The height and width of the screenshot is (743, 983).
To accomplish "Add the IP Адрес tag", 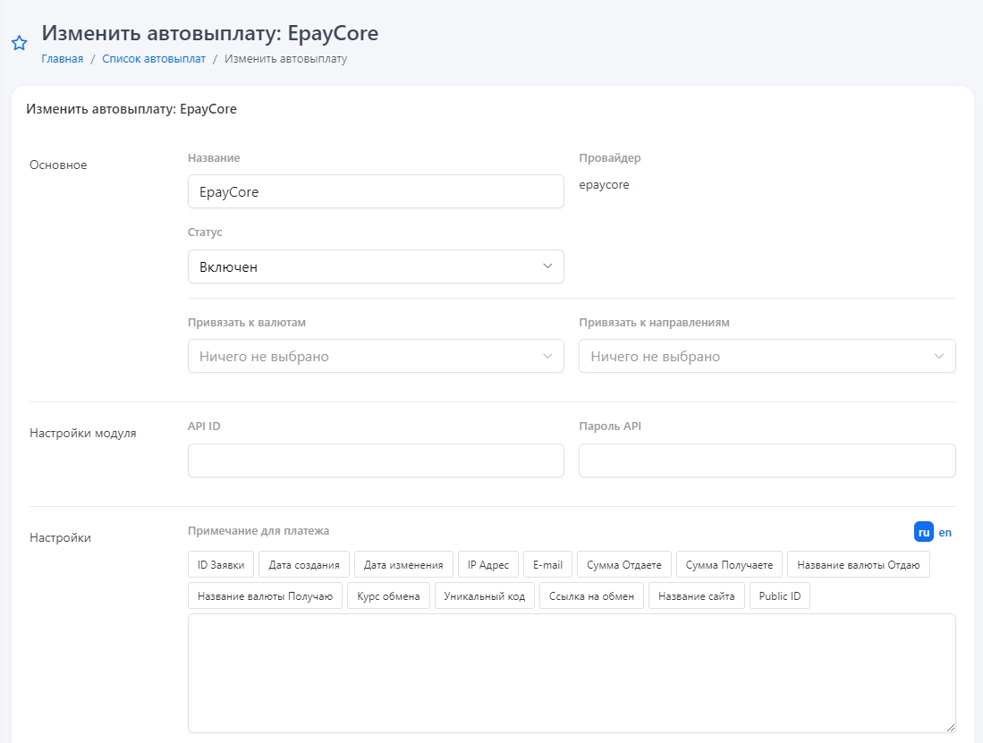I will pos(487,564).
